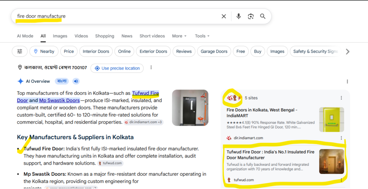Click the yellow fire door thumbnail
Screen dimensions: 368x189
coord(331,120)
